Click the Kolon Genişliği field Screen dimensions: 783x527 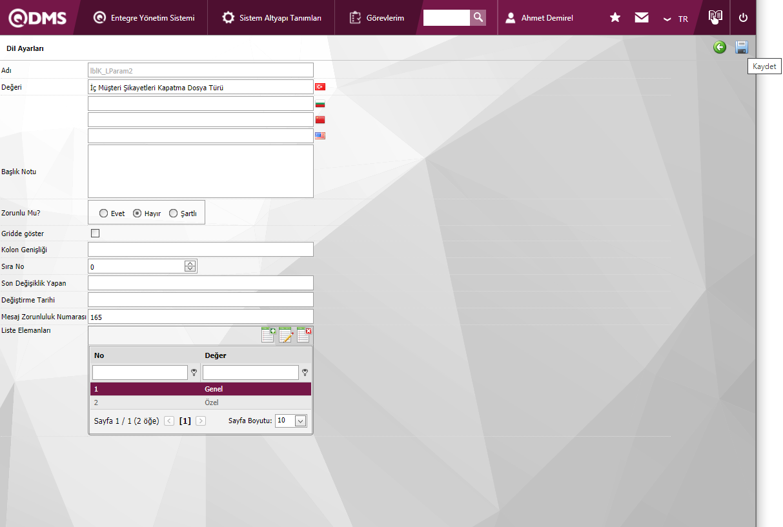[x=201, y=250]
